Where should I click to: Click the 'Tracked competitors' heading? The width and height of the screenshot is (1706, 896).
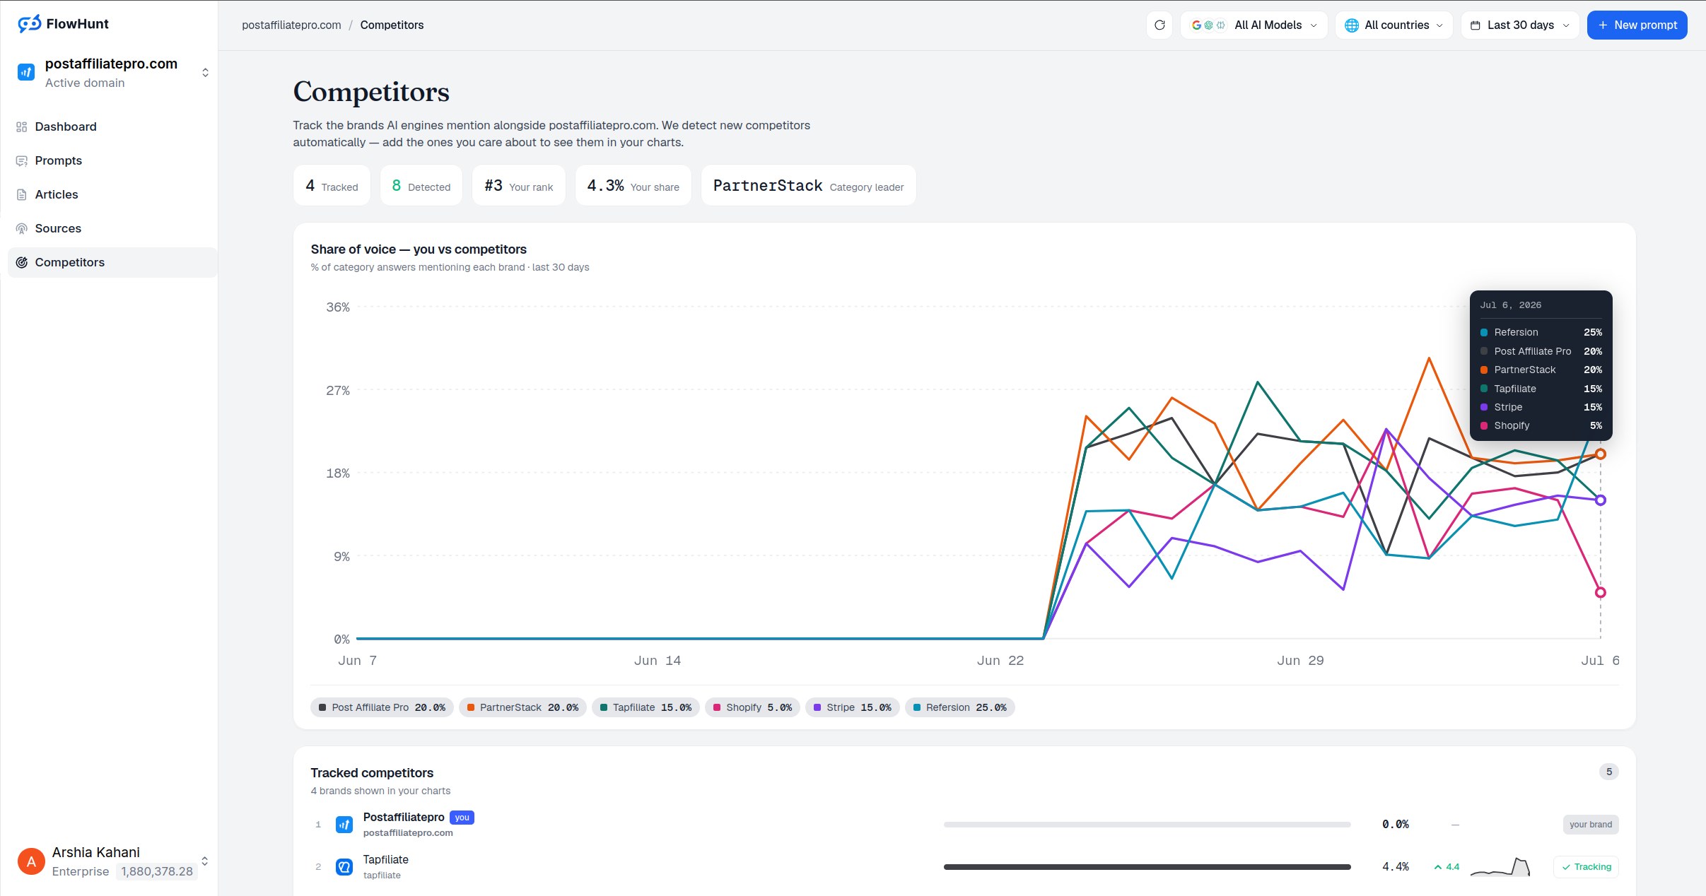coord(372,773)
